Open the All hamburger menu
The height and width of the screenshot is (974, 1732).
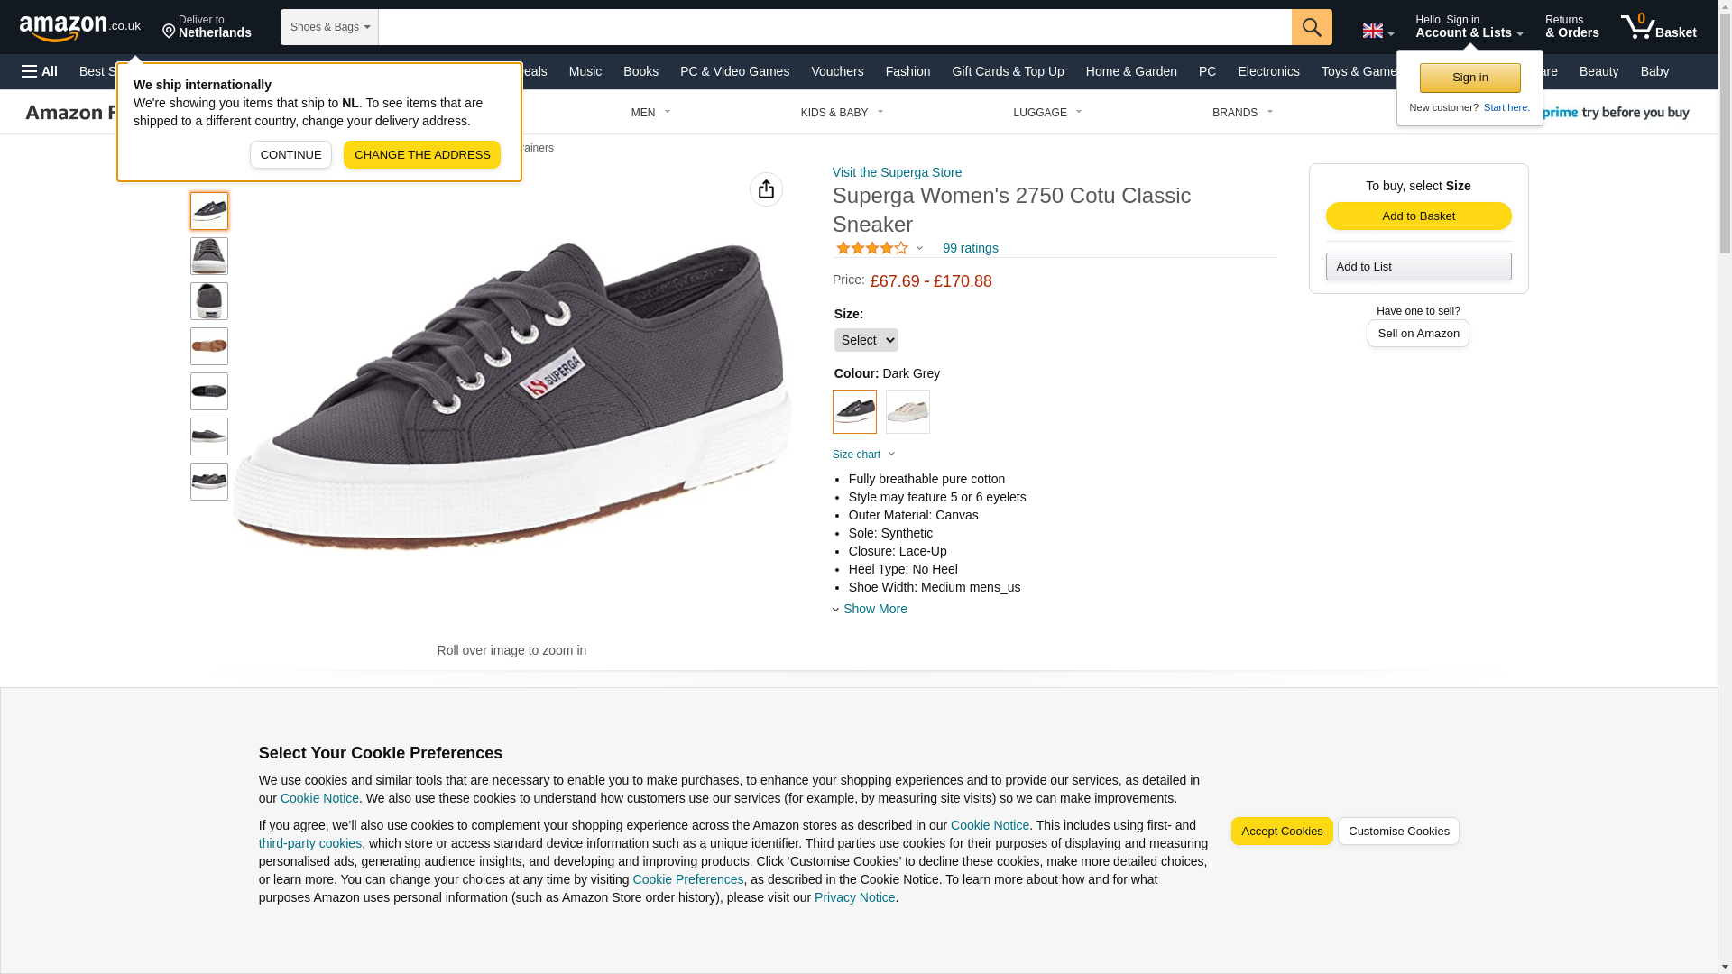(40, 71)
